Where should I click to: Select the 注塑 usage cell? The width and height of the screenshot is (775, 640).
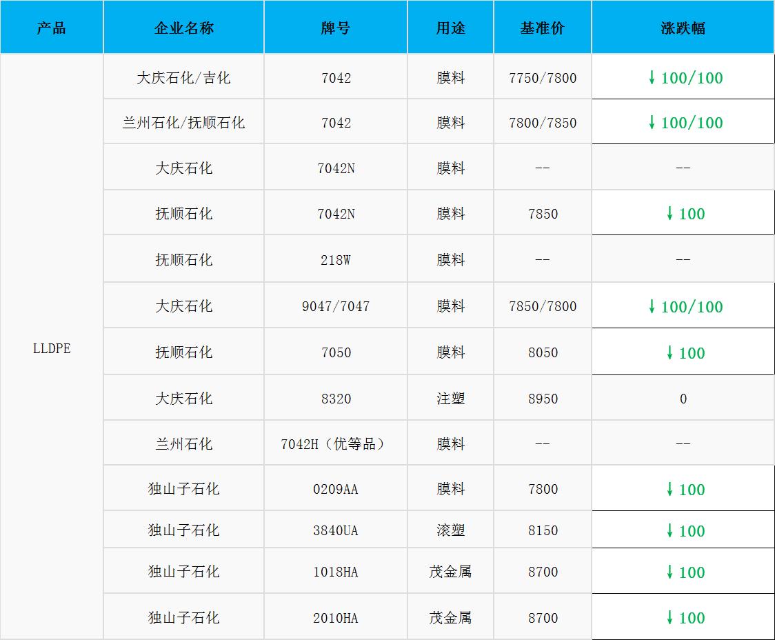click(x=450, y=399)
